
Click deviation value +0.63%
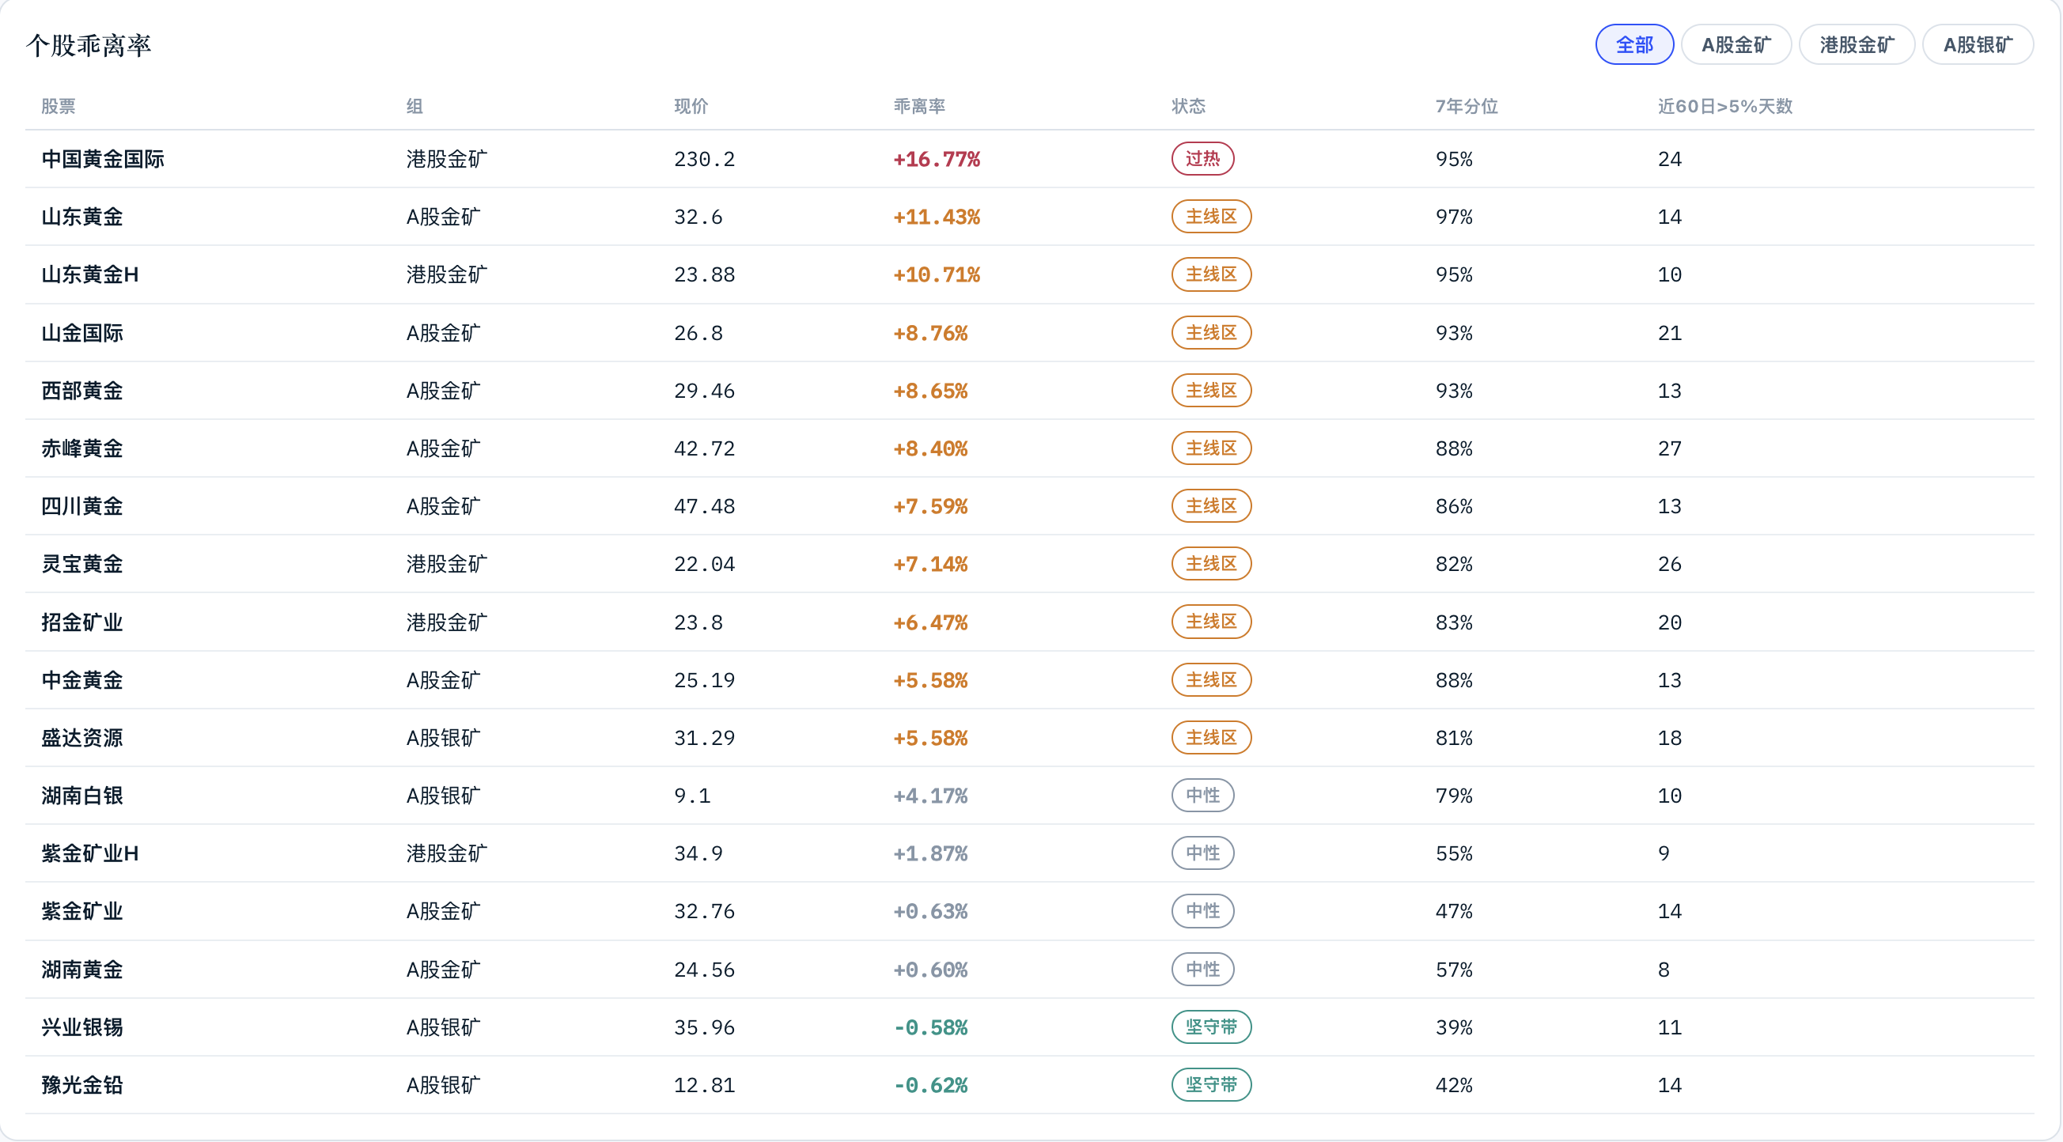pyautogui.click(x=930, y=911)
